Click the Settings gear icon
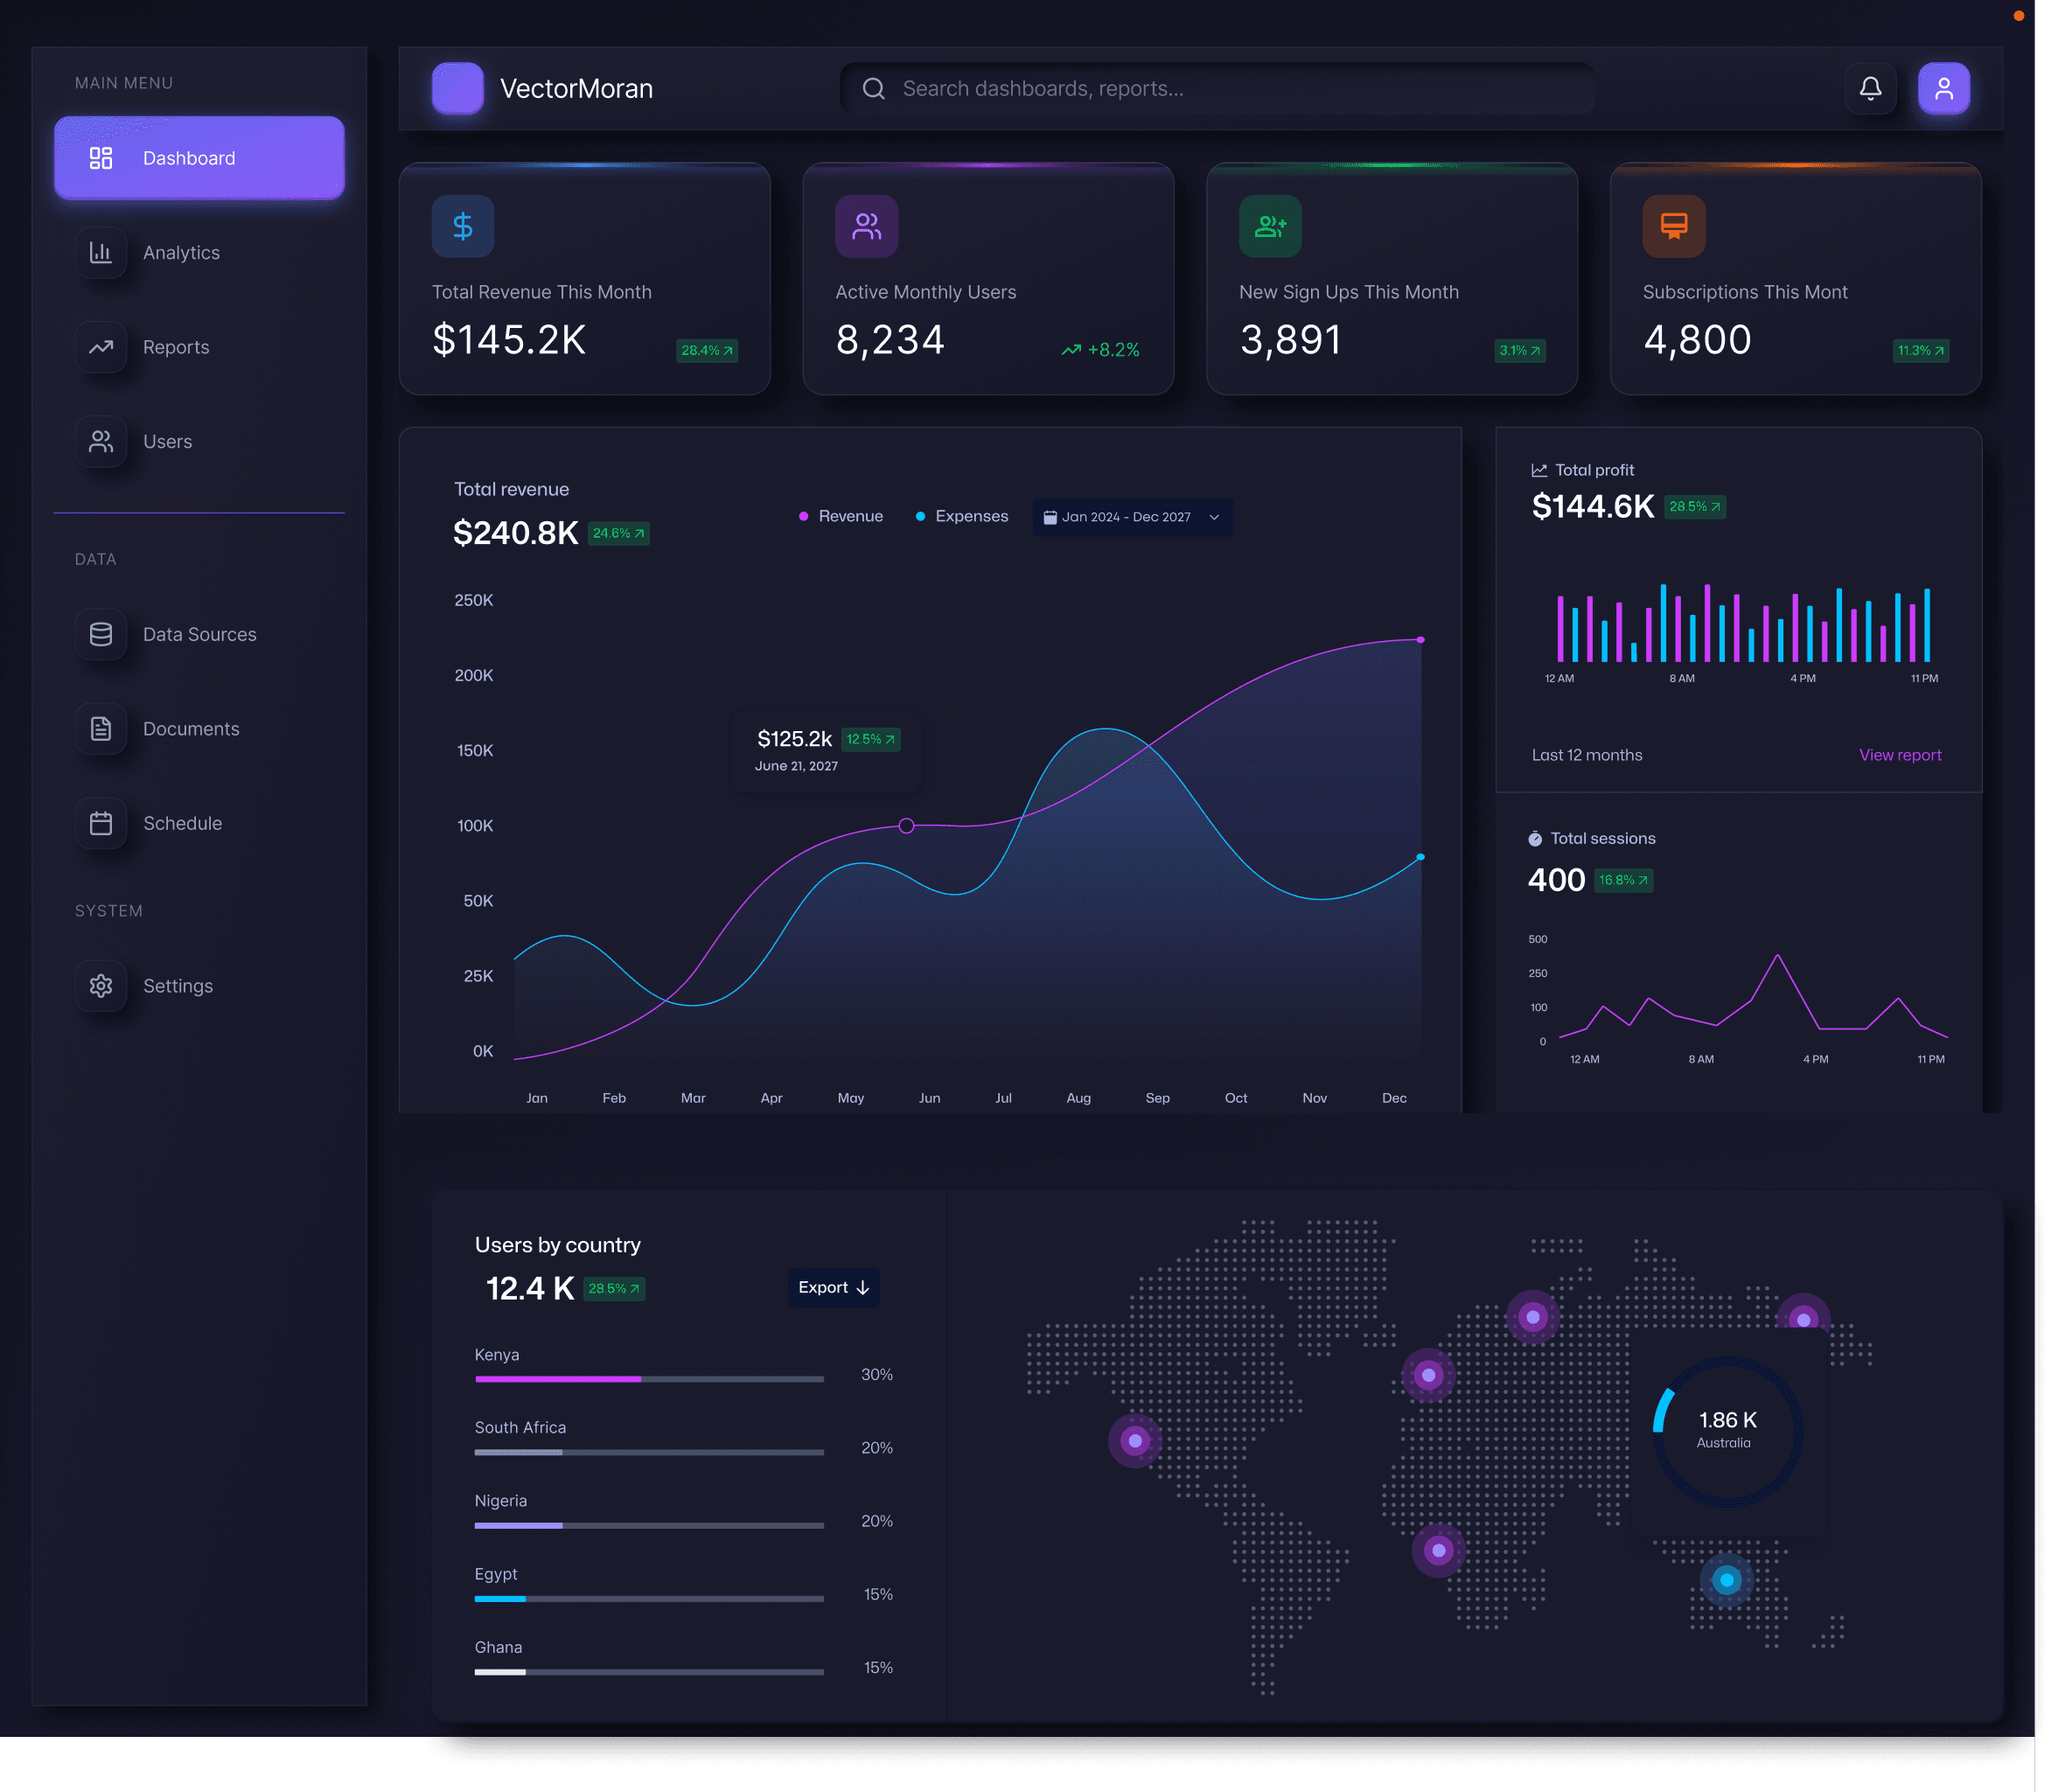2051x1792 pixels. [x=101, y=986]
